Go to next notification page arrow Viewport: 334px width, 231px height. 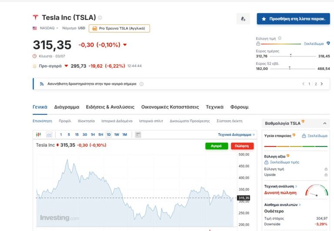(x=322, y=84)
